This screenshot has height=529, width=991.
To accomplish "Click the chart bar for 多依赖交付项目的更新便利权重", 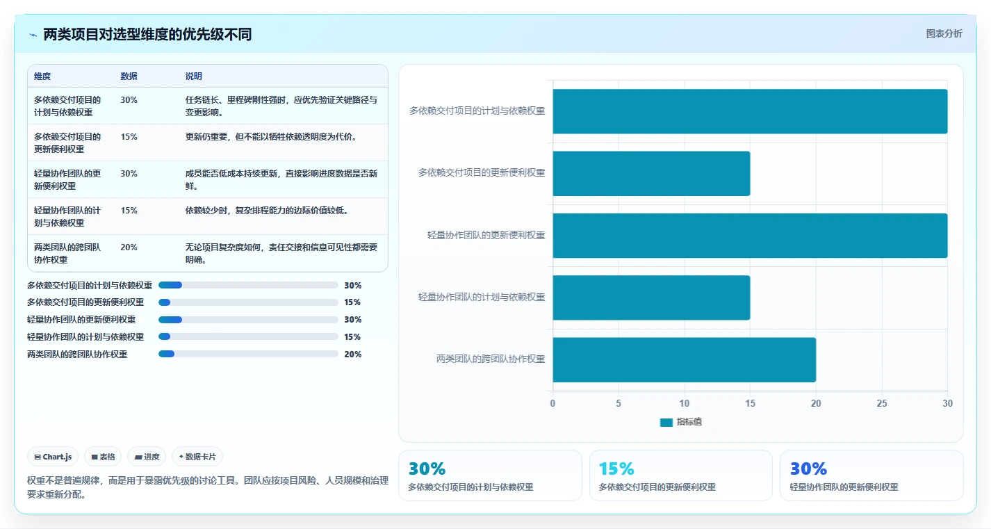I will pyautogui.click(x=651, y=173).
